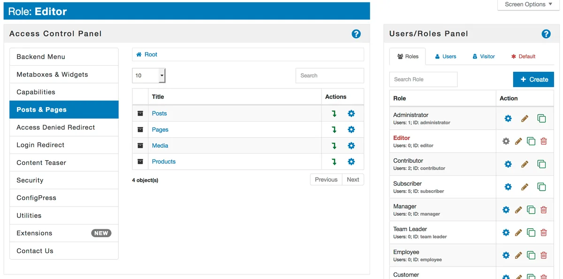The width and height of the screenshot is (563, 279).
Task: Switch to the Roles tab
Action: (408, 56)
